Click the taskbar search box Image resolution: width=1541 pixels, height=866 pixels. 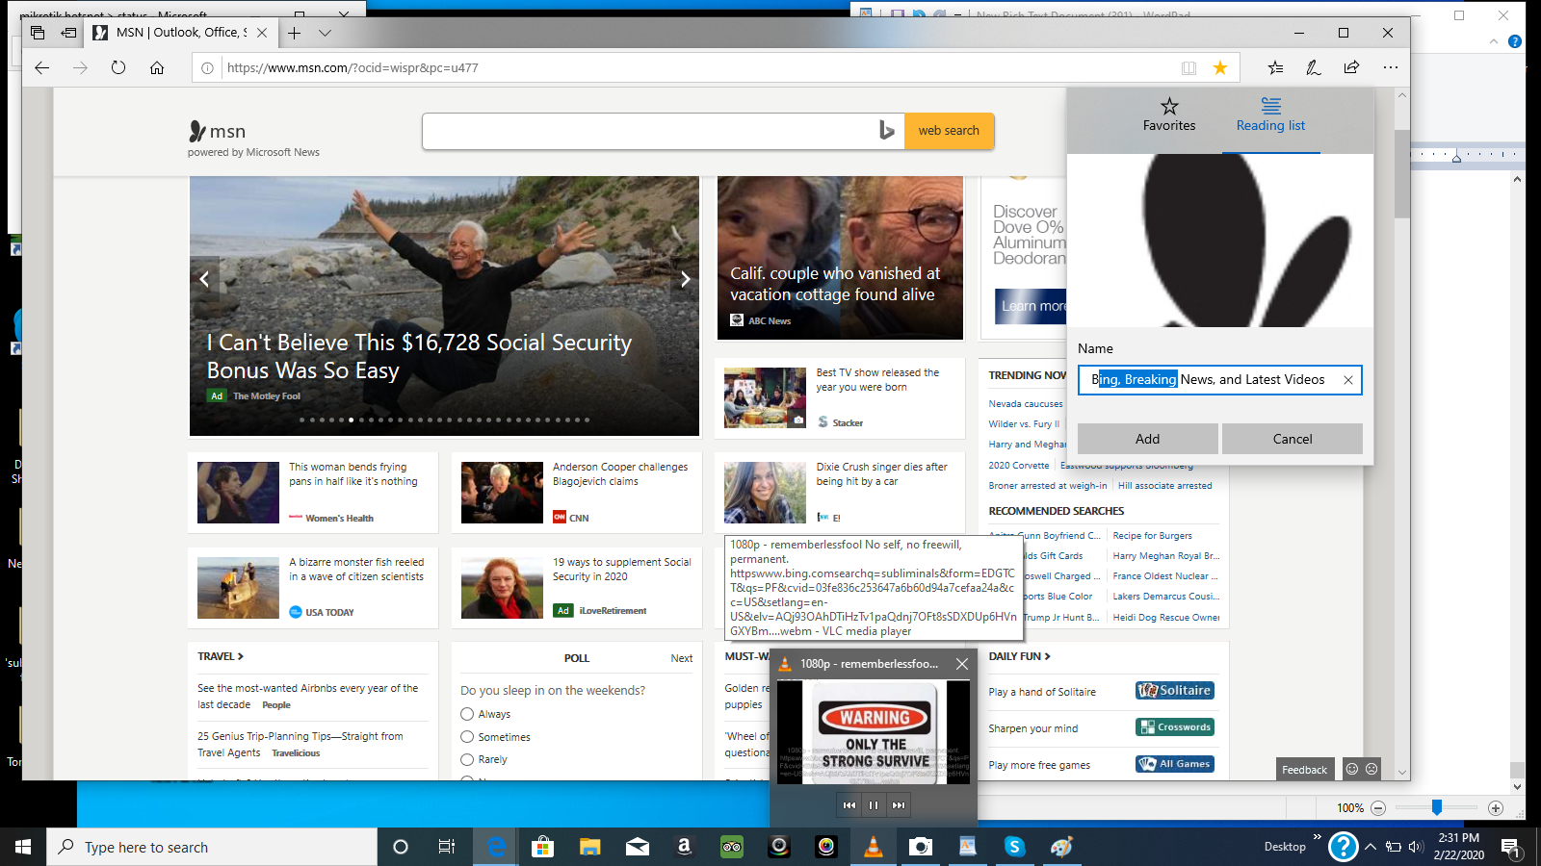[x=212, y=847]
